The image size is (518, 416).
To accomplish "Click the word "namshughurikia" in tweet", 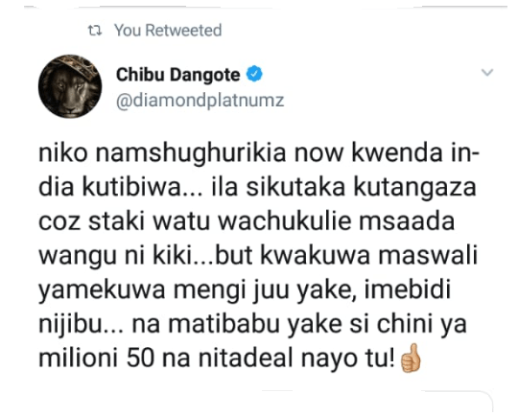I will (191, 154).
